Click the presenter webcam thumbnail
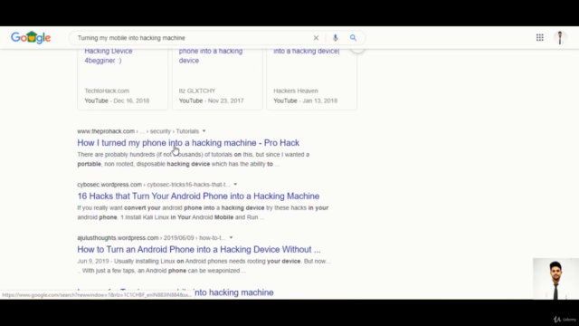Screen dimensions: 579x326 pos(555,279)
